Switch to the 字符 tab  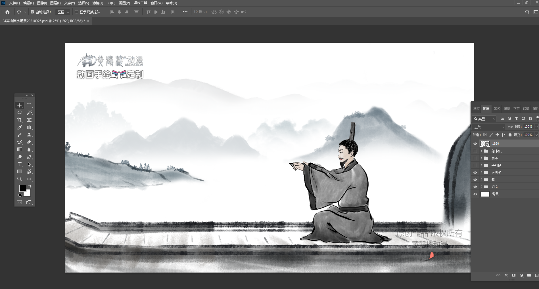pyautogui.click(x=516, y=109)
